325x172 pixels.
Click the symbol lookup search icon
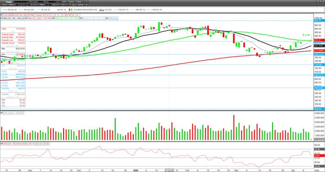[29, 2]
